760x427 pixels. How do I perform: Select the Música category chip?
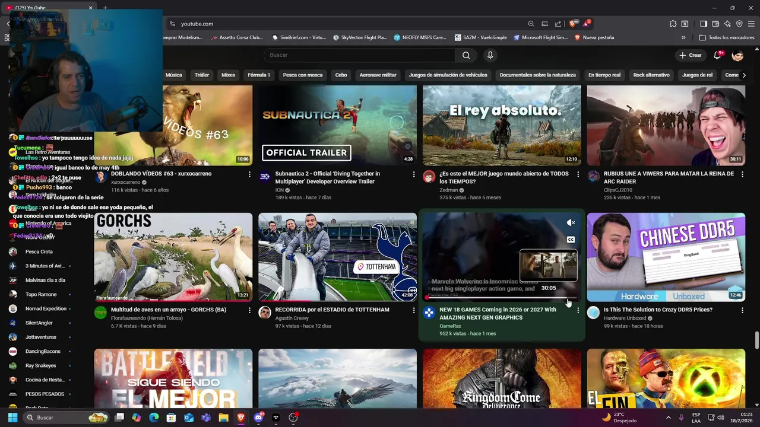click(x=173, y=75)
